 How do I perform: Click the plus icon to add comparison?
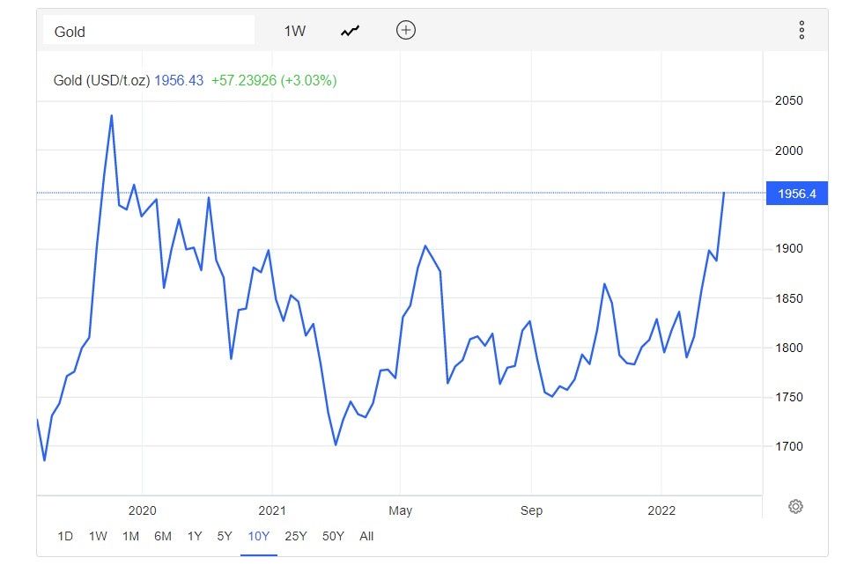tap(406, 31)
